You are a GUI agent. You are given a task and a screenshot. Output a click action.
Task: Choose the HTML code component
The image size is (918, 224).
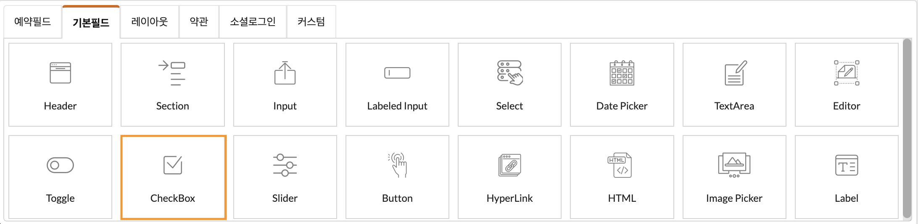622,177
